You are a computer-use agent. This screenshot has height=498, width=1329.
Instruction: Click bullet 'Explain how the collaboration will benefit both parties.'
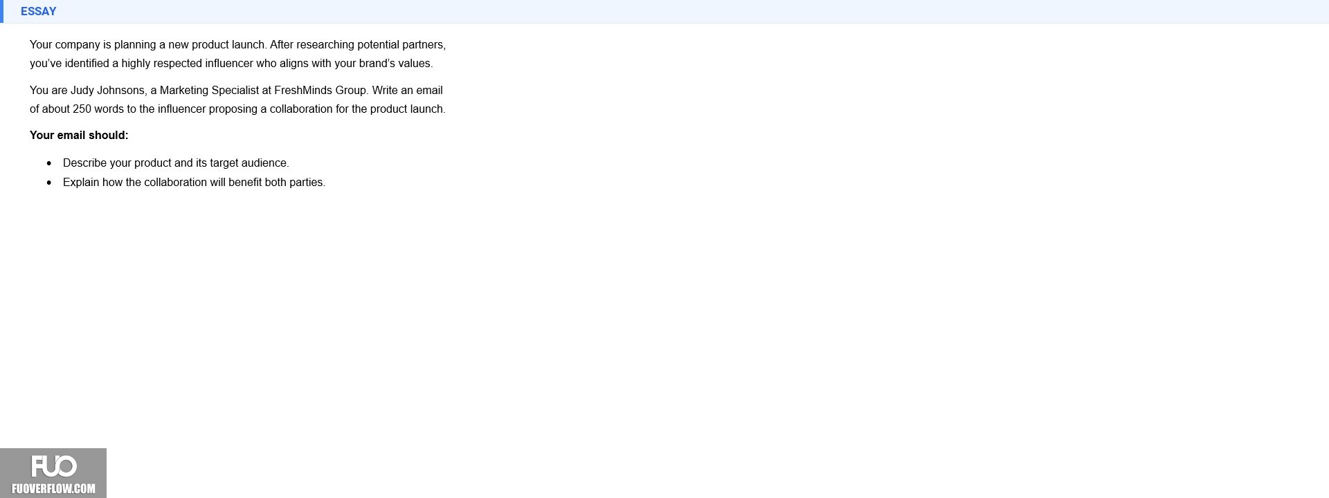pyautogui.click(x=194, y=182)
